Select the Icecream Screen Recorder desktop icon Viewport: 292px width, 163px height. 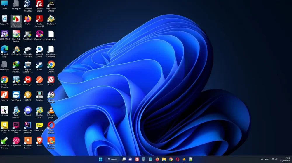pyautogui.click(x=28, y=143)
